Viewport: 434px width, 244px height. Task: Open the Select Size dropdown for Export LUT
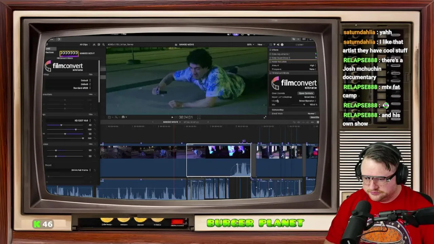click(310, 97)
